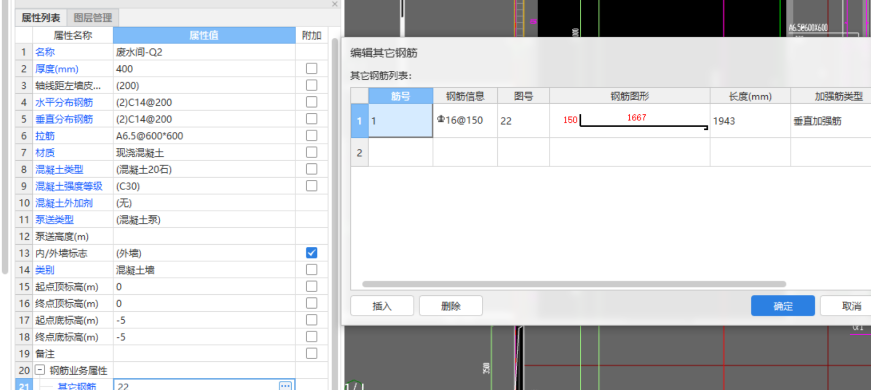
Task: Click the 附加 column header
Action: [311, 35]
